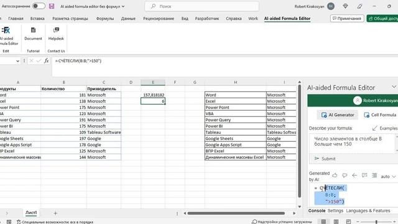Viewport: 398px width, 224px height.
Task: Select cell with value 197 in column B
Action: click(63, 138)
